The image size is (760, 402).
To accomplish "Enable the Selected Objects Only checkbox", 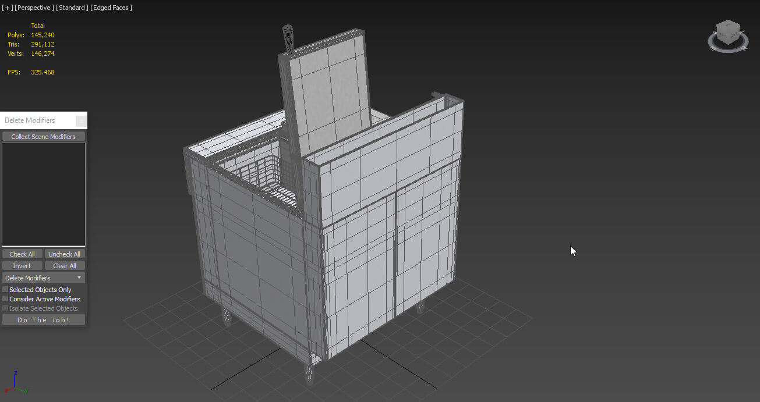I will tap(6, 290).
